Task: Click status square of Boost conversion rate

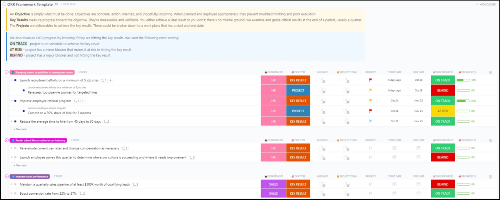Action: point(15,193)
